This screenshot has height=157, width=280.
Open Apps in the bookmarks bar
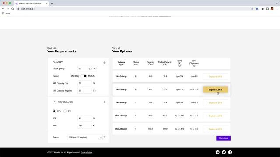[6, 14]
